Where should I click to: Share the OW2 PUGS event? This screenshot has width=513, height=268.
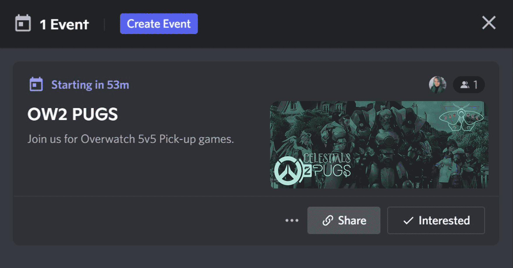click(x=344, y=220)
